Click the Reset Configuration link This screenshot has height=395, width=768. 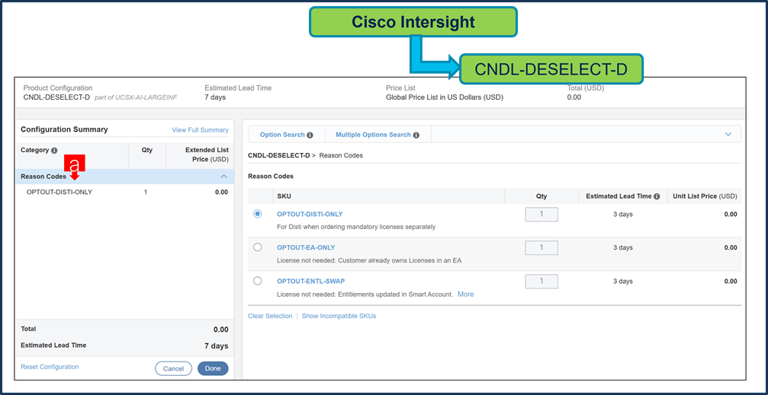tap(50, 367)
